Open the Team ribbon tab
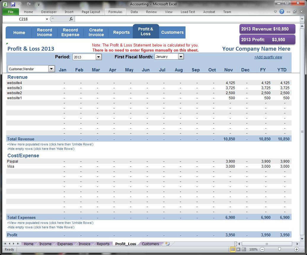307x255 pixels. (227, 12)
